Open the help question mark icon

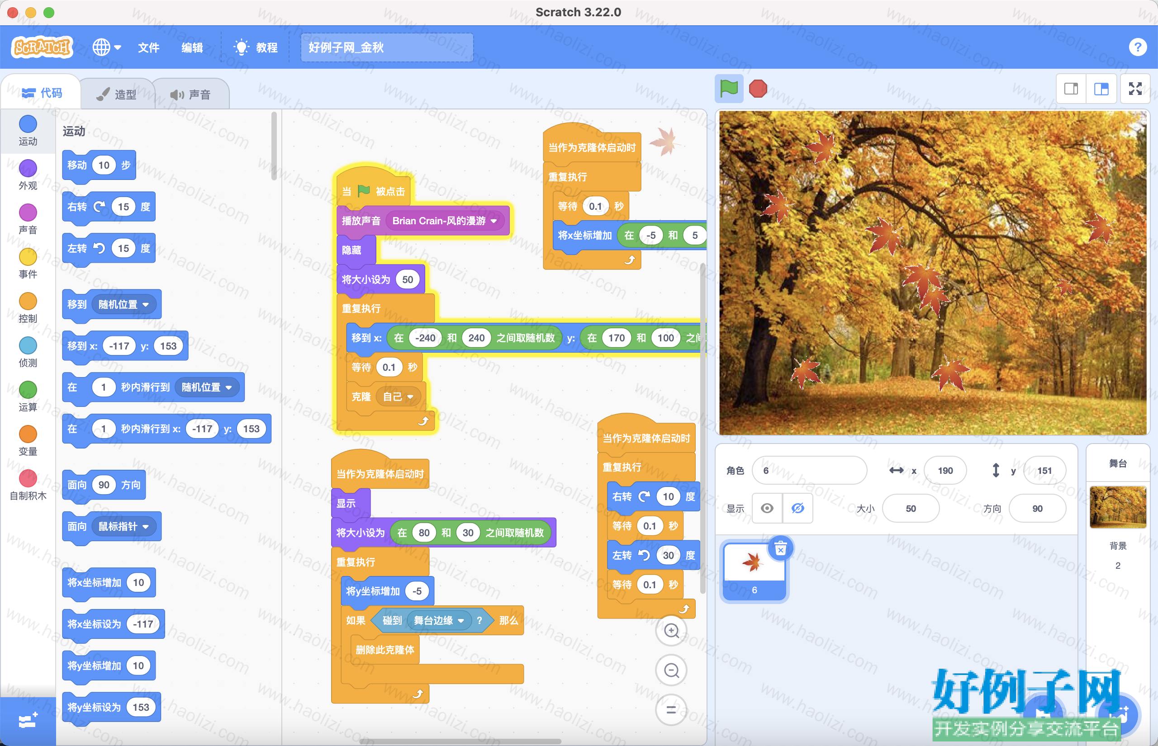pyautogui.click(x=1138, y=47)
